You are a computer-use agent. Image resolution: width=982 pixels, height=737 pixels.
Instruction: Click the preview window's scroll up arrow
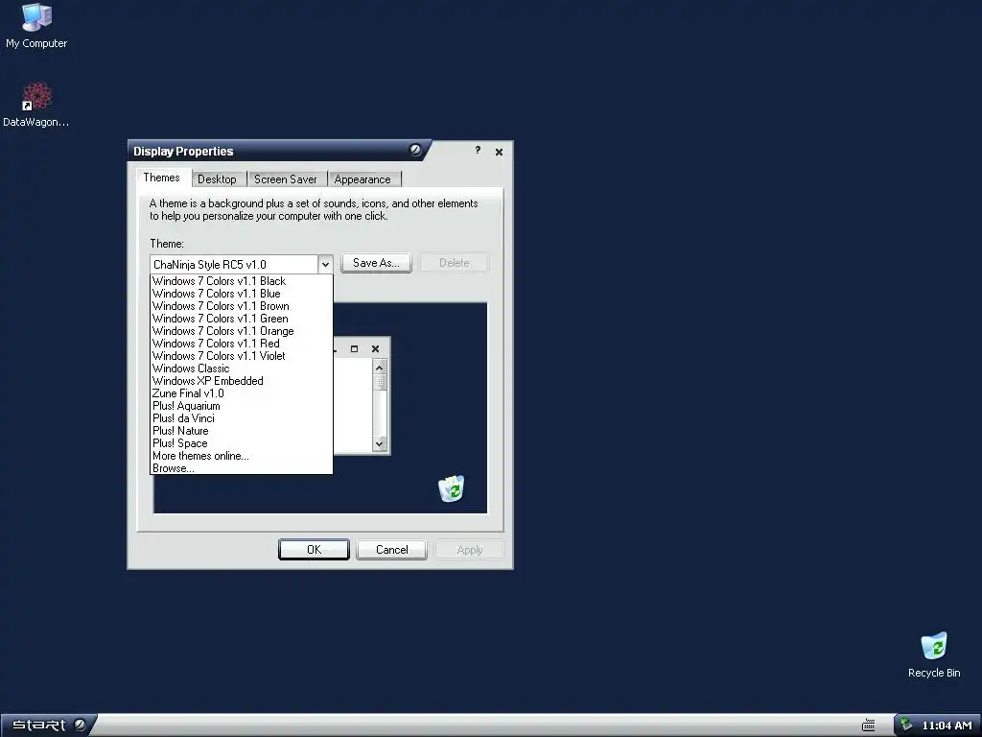pyautogui.click(x=380, y=368)
